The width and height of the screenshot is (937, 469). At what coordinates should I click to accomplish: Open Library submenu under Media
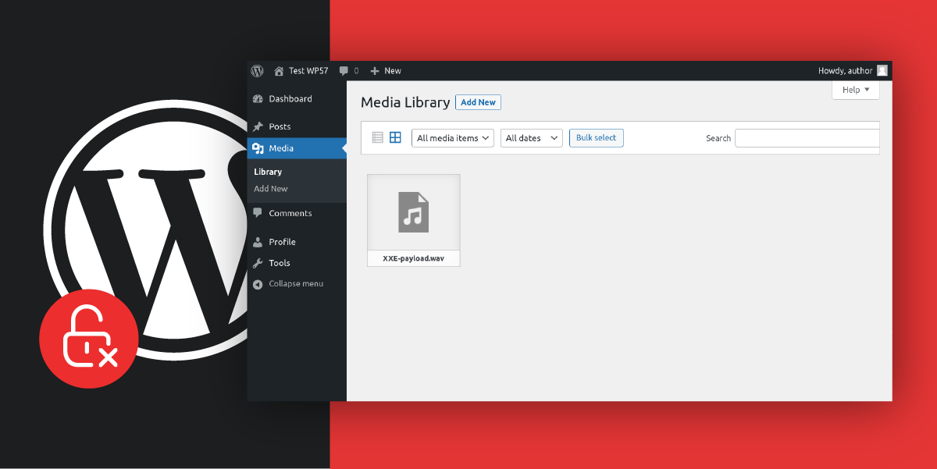(x=268, y=172)
